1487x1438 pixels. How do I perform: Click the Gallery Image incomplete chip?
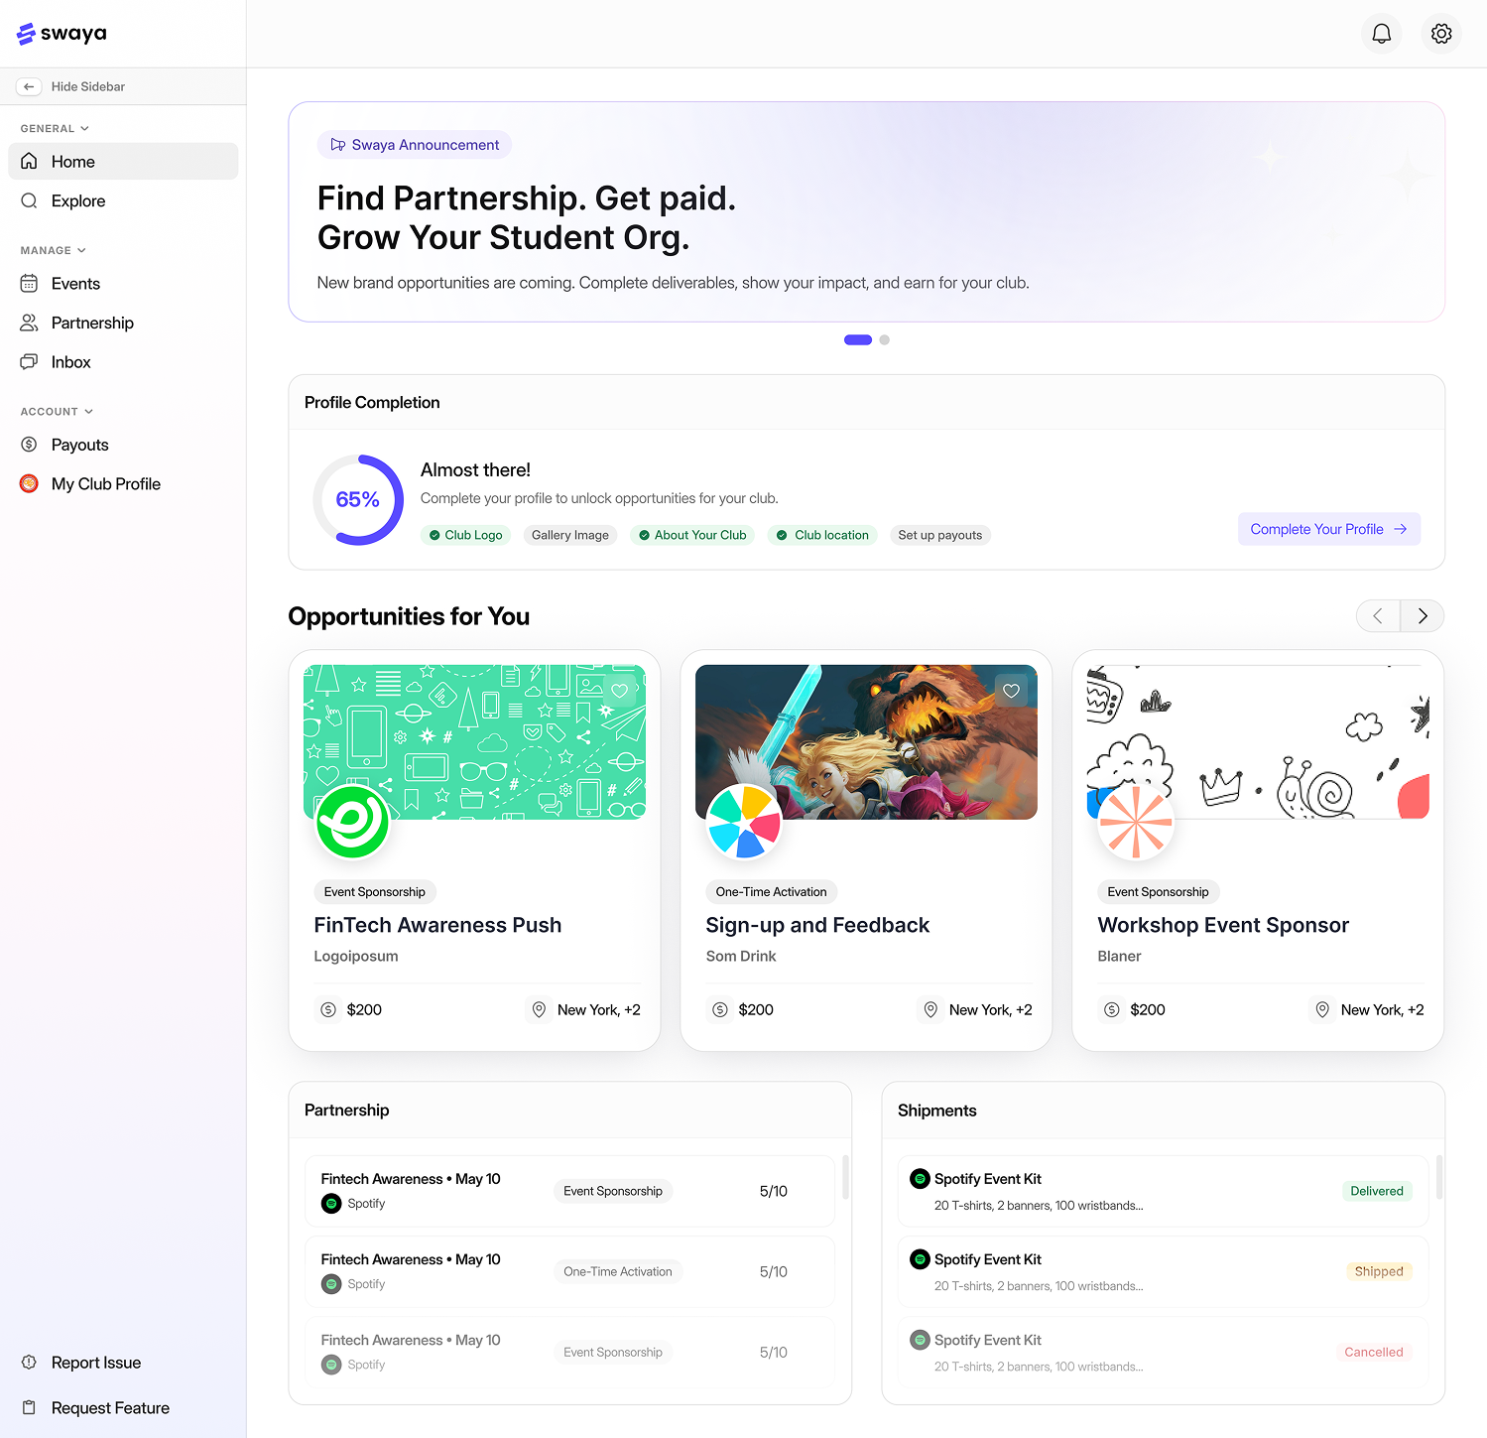[570, 535]
